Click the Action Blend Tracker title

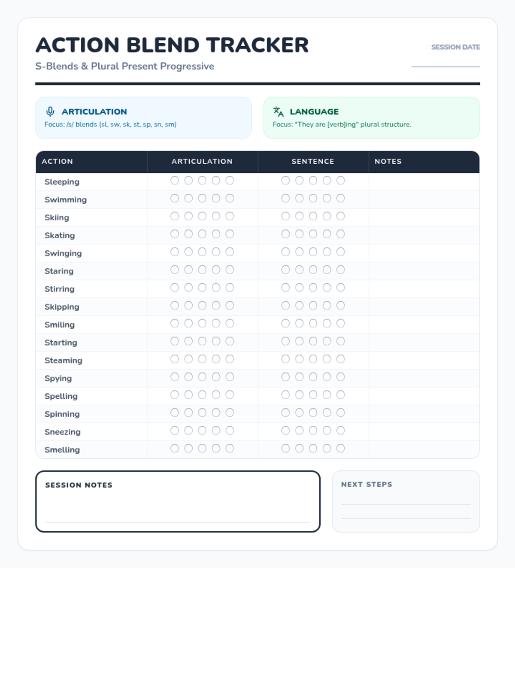point(172,45)
